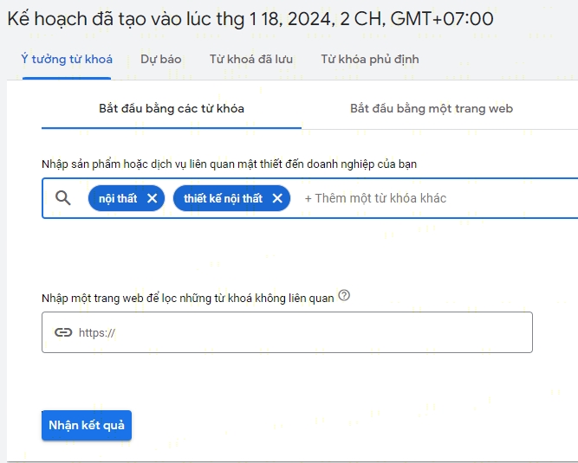Select "Bắt đầu bằng các từ khóa" tab

(x=172, y=109)
